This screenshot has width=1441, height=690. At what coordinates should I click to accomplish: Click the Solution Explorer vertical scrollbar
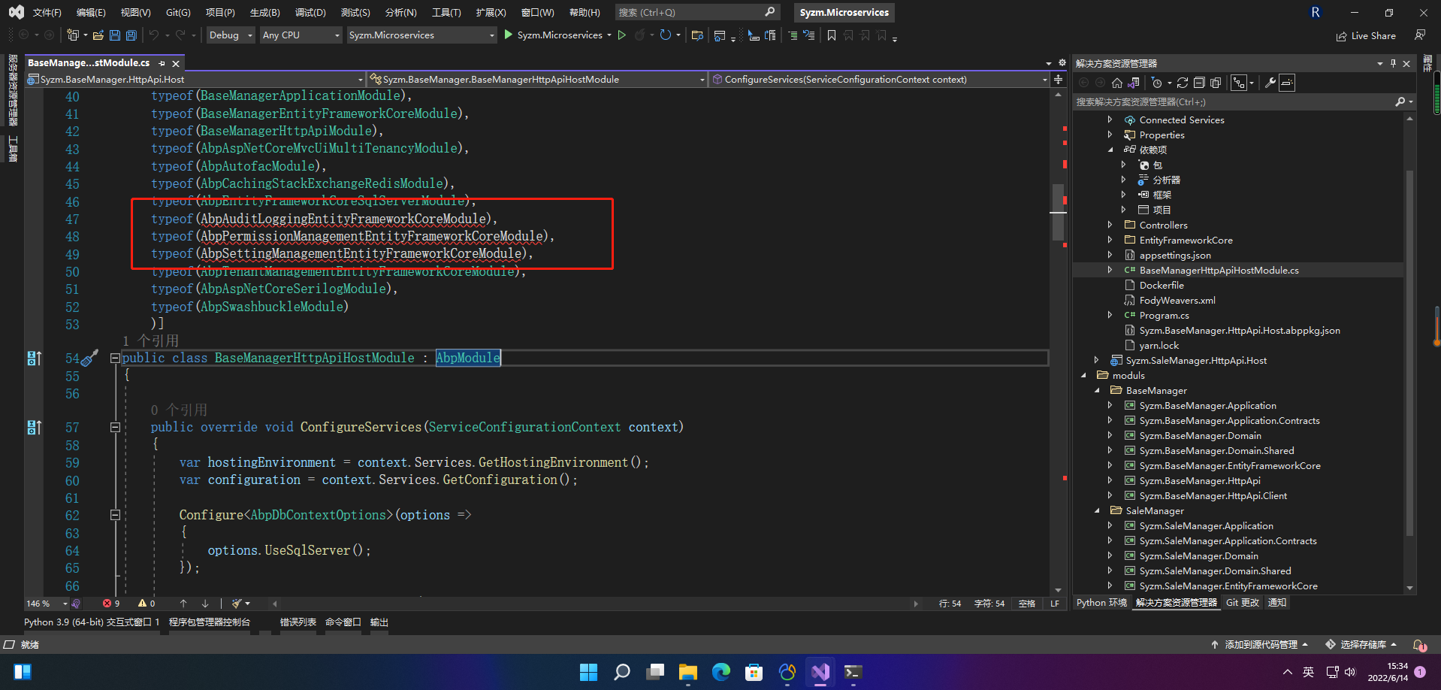1409,353
